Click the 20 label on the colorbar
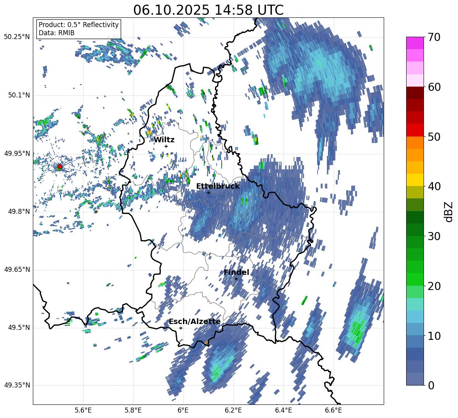Viewport: 458px width, 418px height. 434,286
